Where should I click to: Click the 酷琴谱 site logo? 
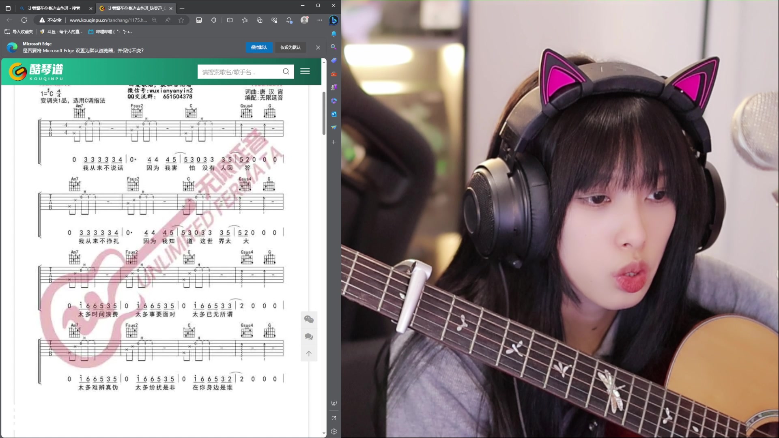point(36,72)
